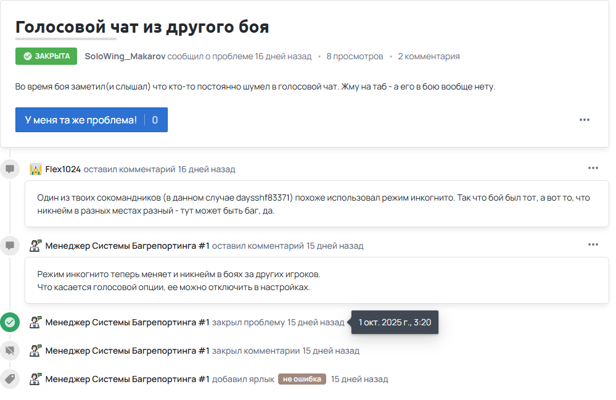Expand options menu for Flex1024's comment
Screen dimensions: 616x400
[593, 168]
